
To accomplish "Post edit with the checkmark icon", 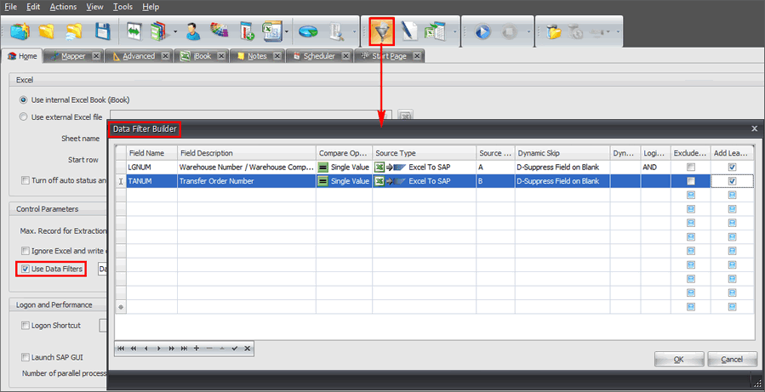I will pos(234,348).
